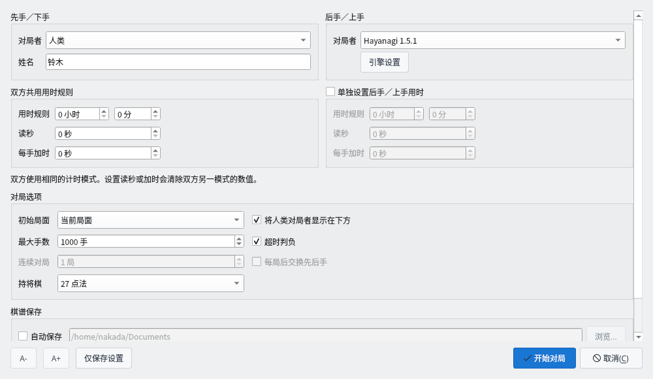Enable 单独设置后手／上手用时 checkbox
Image resolution: width=653 pixels, height=379 pixels.
[x=330, y=91]
